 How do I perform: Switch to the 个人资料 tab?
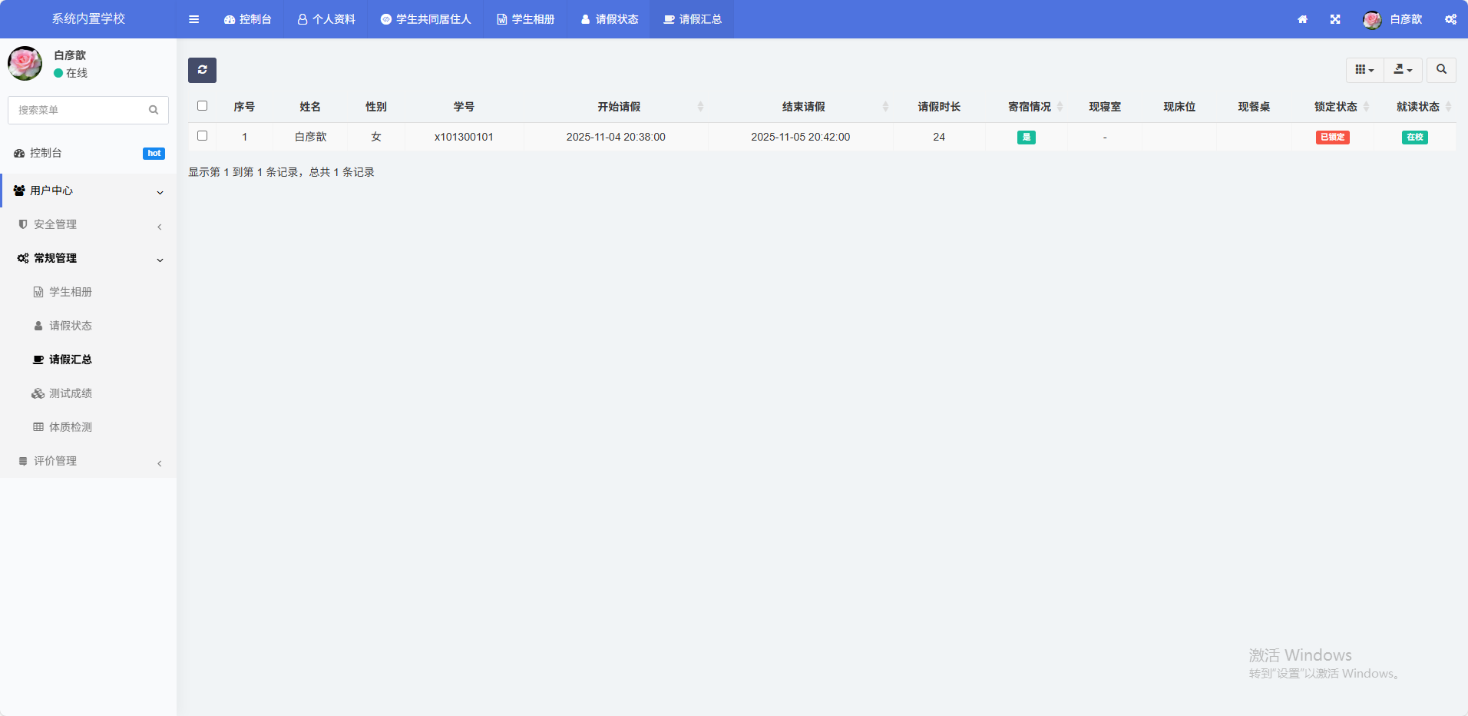[x=326, y=19]
